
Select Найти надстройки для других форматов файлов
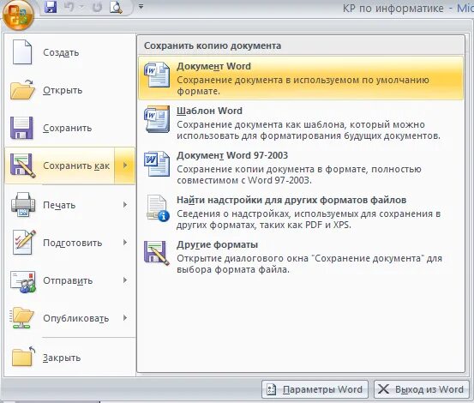[x=291, y=200]
